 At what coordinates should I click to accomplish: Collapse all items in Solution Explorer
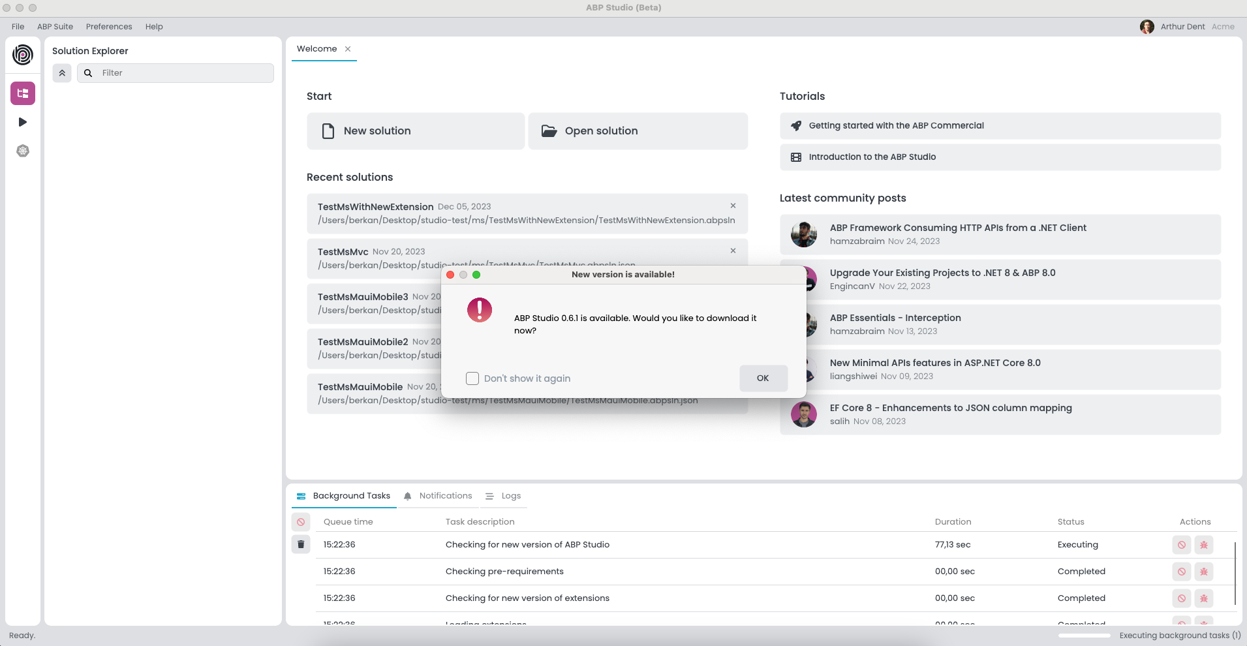[x=62, y=72]
